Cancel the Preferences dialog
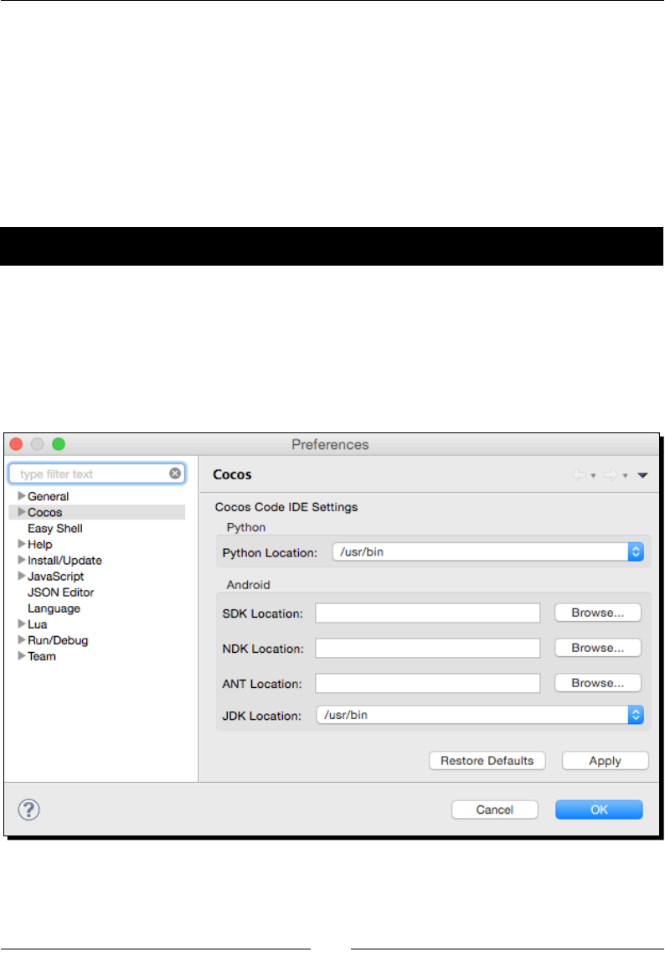The width and height of the screenshot is (665, 957). [495, 810]
